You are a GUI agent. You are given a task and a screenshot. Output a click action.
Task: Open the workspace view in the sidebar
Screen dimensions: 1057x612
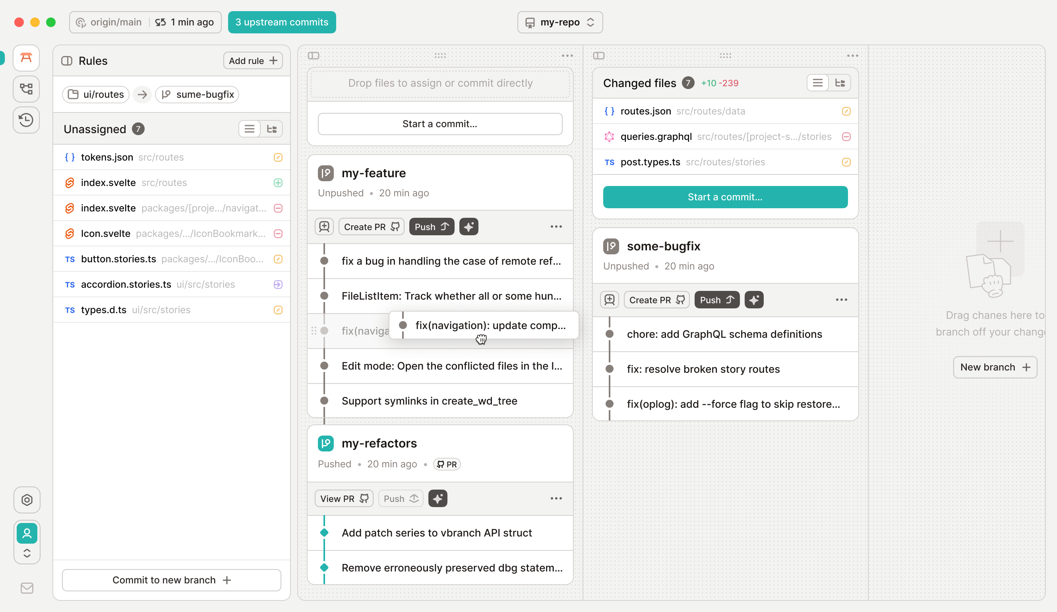click(26, 58)
